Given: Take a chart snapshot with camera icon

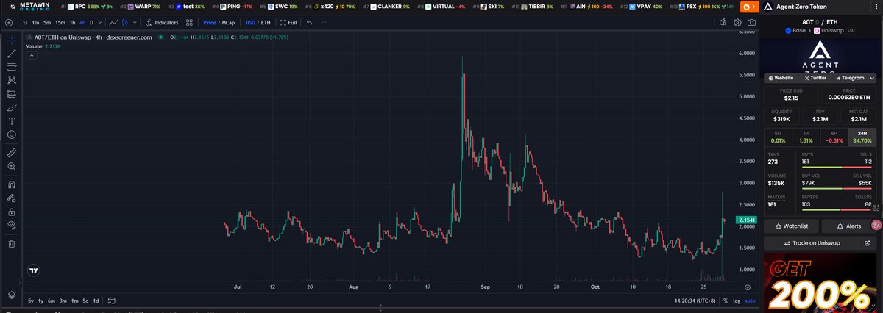Looking at the screenshot, I should click(x=751, y=23).
